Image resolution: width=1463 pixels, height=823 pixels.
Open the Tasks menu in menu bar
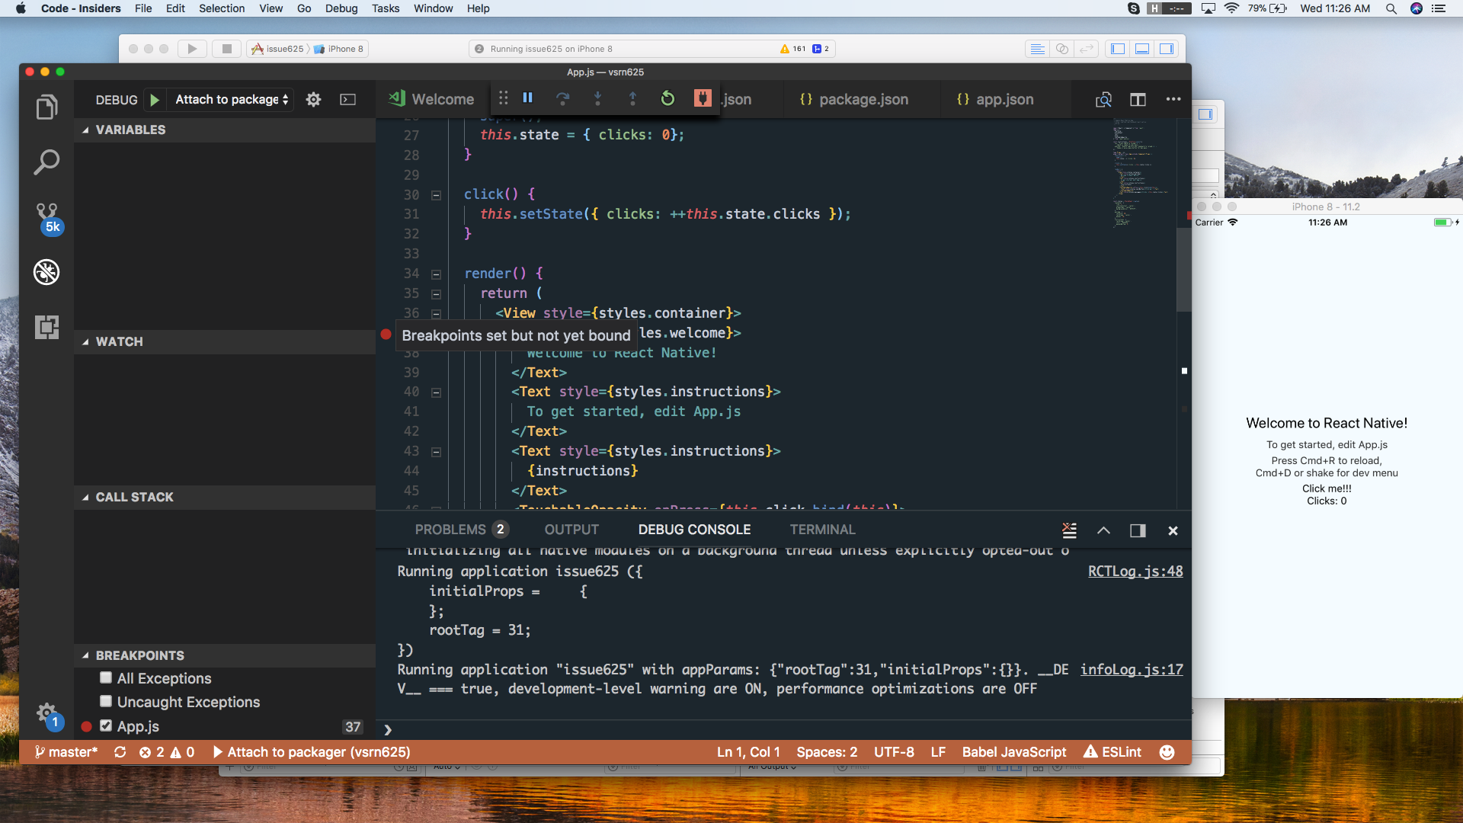click(x=386, y=8)
